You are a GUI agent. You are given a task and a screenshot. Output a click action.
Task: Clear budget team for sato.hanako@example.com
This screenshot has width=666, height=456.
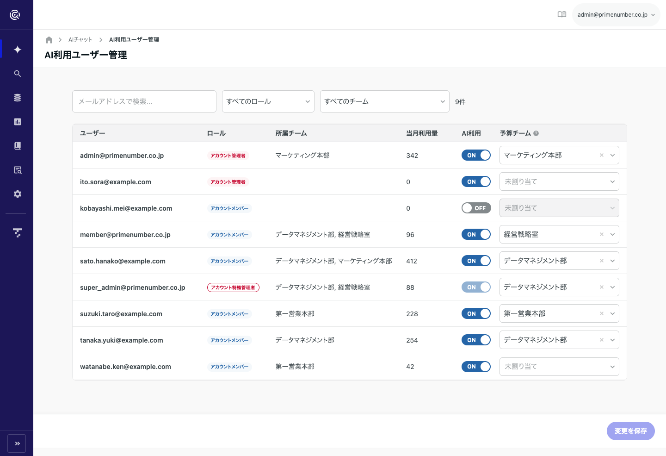(x=602, y=261)
